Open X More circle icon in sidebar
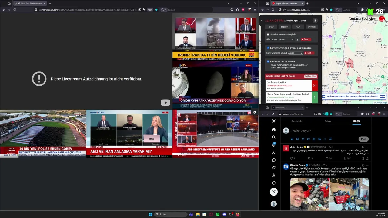 (274, 183)
